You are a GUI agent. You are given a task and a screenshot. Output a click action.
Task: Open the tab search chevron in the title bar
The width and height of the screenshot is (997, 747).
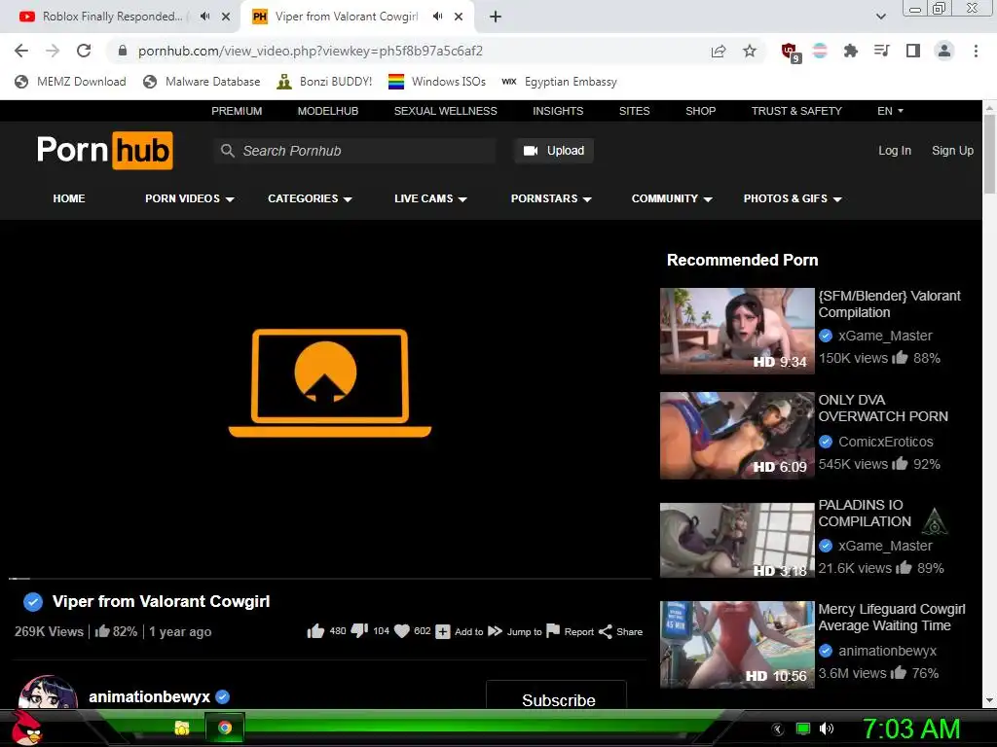[x=880, y=17]
